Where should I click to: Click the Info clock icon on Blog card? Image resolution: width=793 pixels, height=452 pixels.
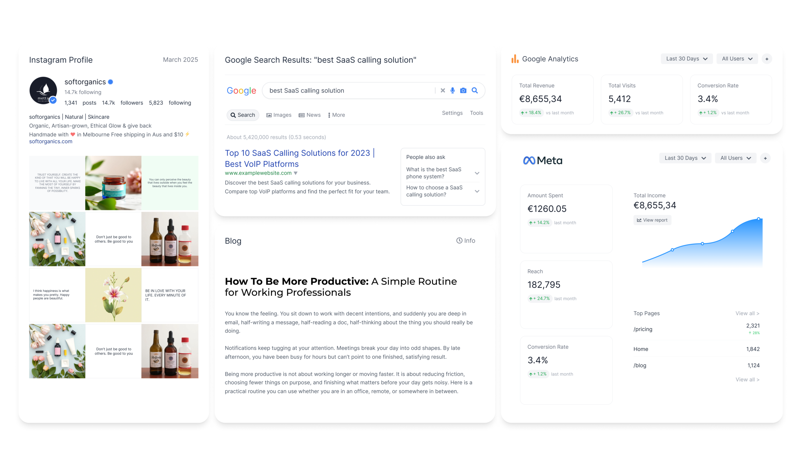click(459, 241)
